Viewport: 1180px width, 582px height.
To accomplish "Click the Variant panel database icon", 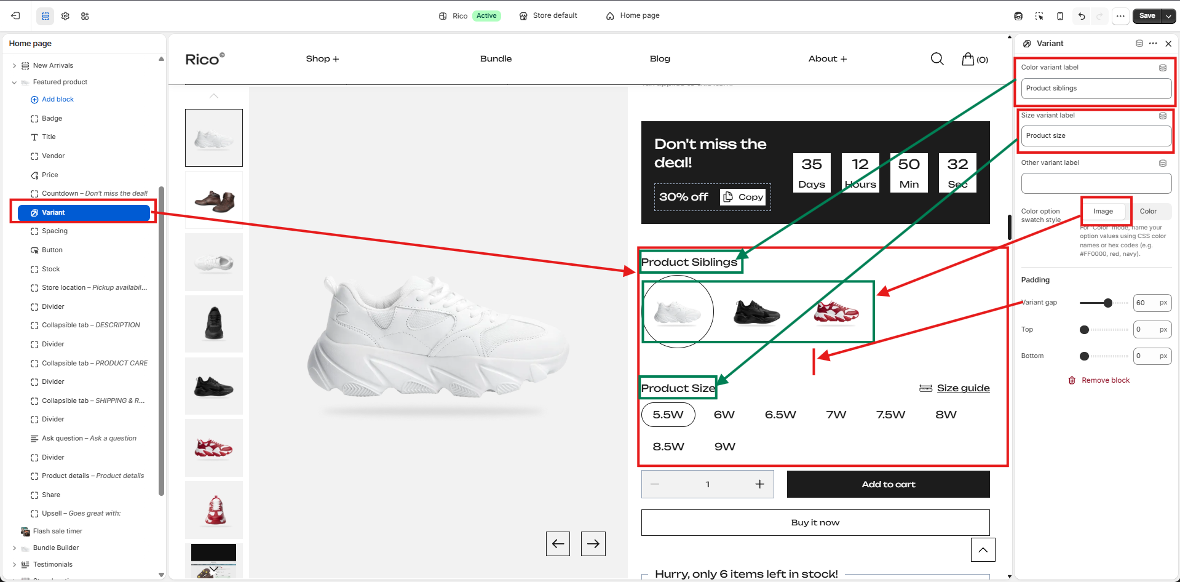I will tap(1139, 43).
